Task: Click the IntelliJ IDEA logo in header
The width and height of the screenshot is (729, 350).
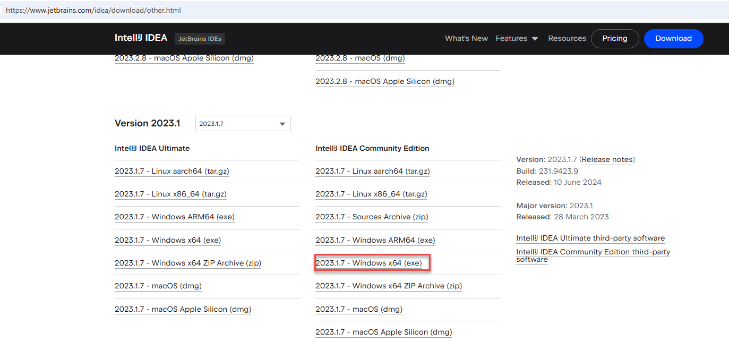Action: [x=141, y=38]
